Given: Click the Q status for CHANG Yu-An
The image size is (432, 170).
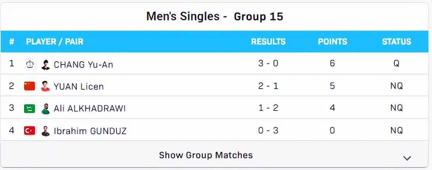Looking at the screenshot, I should tap(396, 64).
